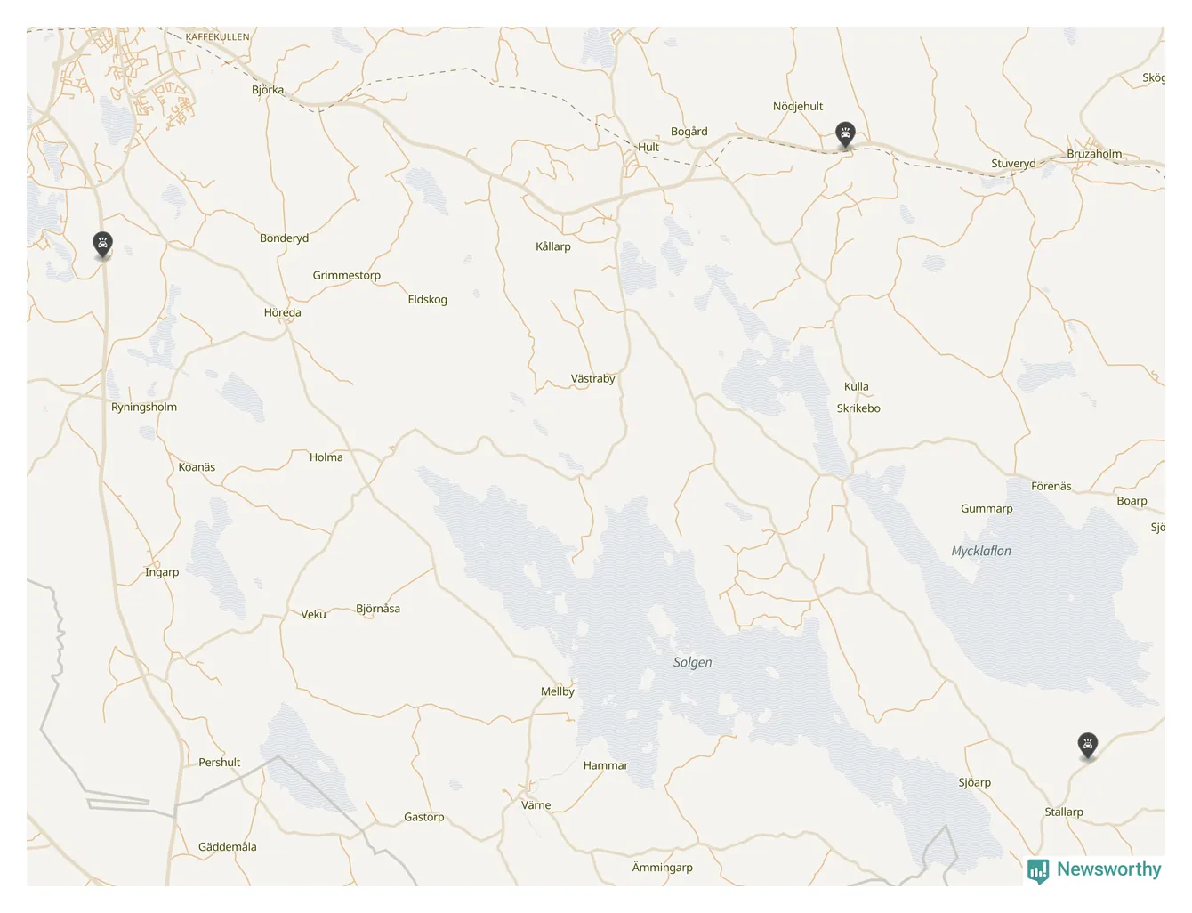Click the Höreda village label
Image resolution: width=1192 pixels, height=913 pixels.
[282, 312]
